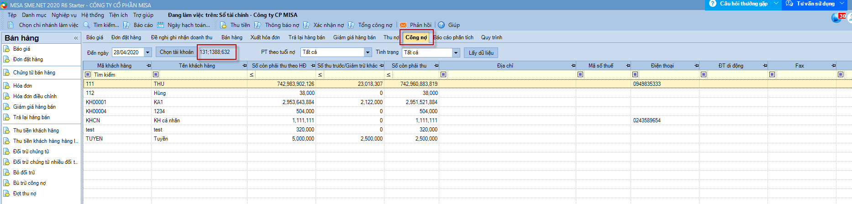Click the Đơn đặt hàng sidebar icon
Screen dimensions: 852x204
(7, 59)
